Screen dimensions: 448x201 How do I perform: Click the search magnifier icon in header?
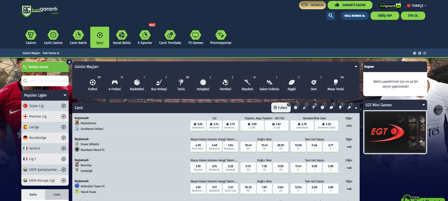point(330,16)
